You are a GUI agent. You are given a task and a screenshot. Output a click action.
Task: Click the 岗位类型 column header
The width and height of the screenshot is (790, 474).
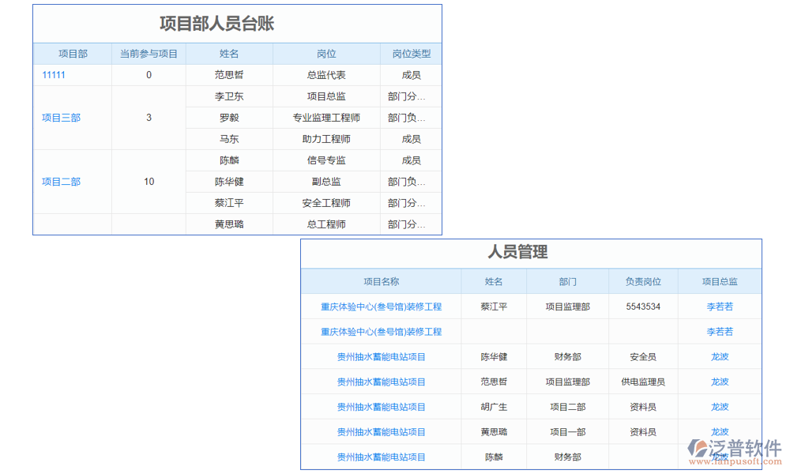click(x=410, y=54)
